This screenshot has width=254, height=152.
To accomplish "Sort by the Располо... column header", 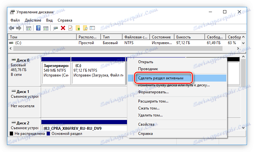I will [89, 37].
